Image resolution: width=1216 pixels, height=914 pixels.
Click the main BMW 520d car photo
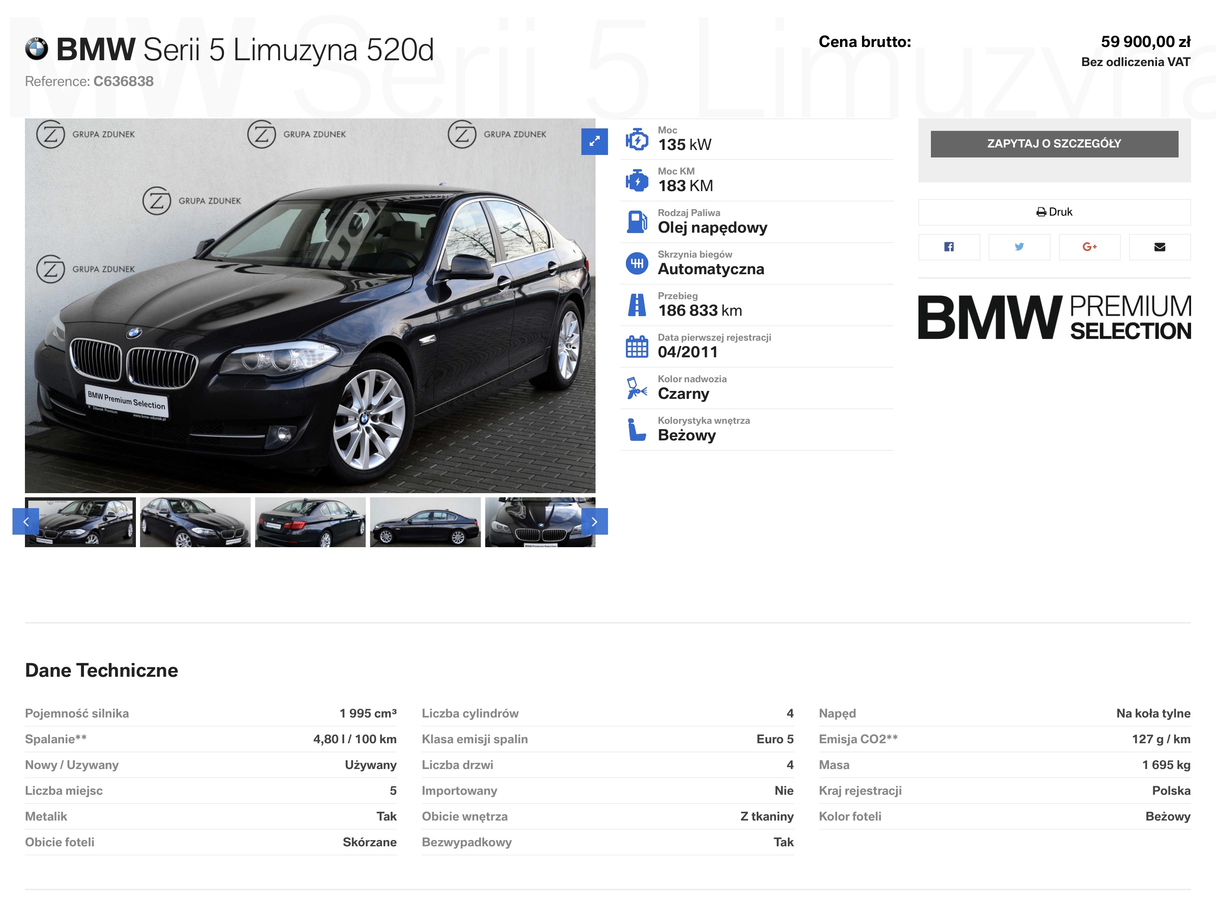(310, 306)
